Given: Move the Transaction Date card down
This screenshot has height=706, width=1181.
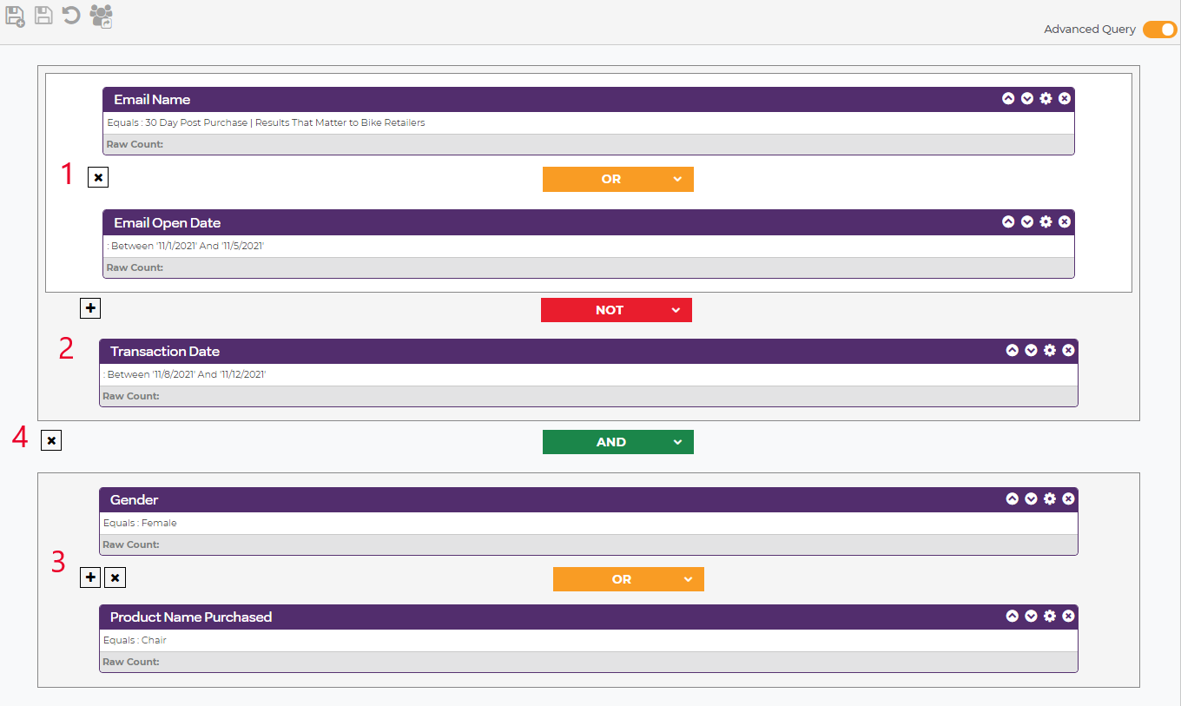Looking at the screenshot, I should 1031,351.
